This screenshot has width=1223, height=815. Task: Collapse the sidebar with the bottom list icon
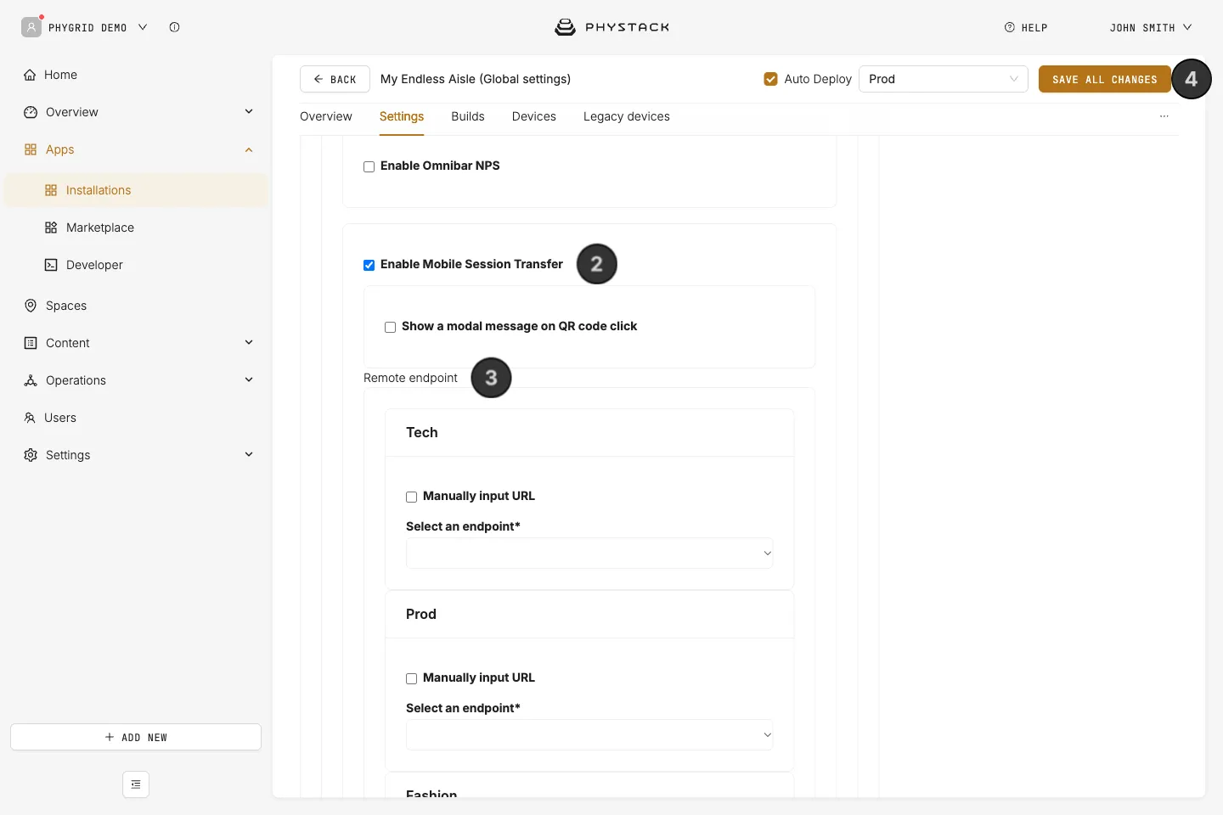(x=136, y=784)
